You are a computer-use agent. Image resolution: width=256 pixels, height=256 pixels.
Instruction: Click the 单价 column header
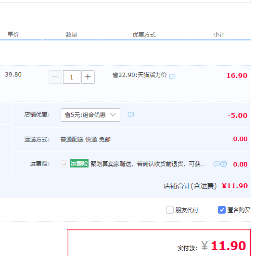[x=13, y=34]
